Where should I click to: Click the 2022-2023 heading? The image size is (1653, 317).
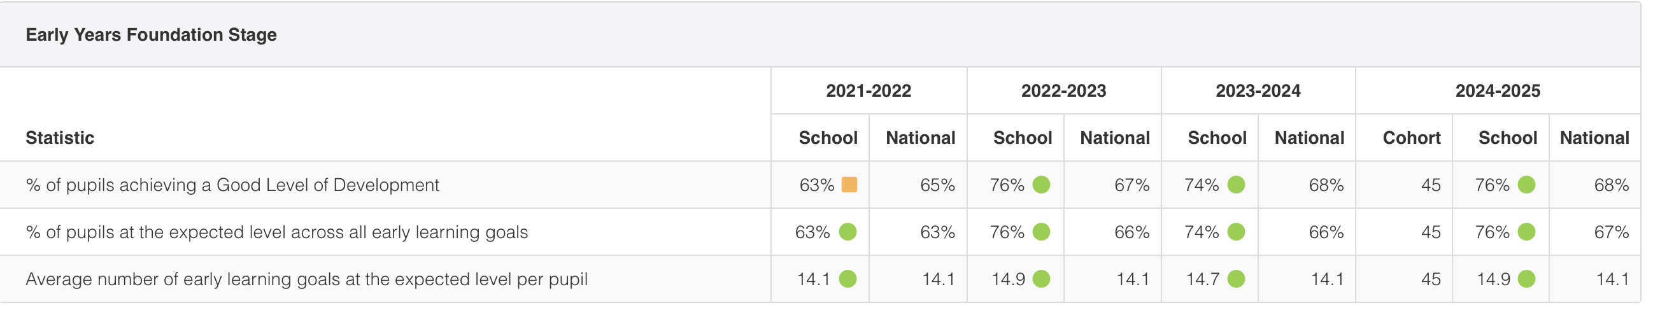(1063, 91)
